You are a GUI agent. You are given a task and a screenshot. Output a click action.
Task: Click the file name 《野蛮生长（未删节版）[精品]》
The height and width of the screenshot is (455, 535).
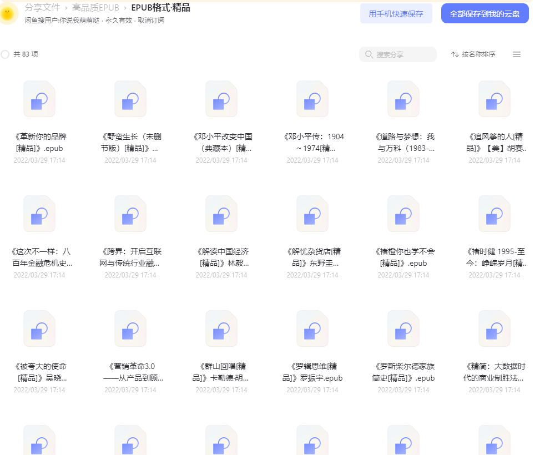(130, 143)
